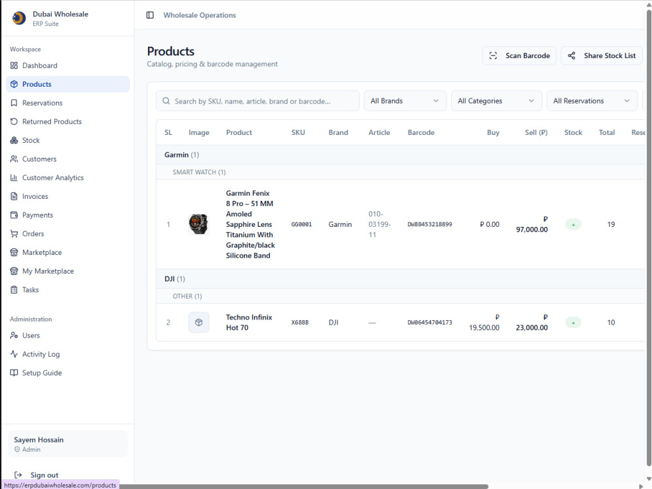
Task: Click the Dubai Wholesale logo icon
Action: pos(19,18)
